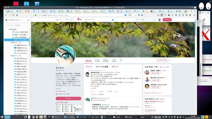Open Twitter 通知 notifications item

click(79, 20)
